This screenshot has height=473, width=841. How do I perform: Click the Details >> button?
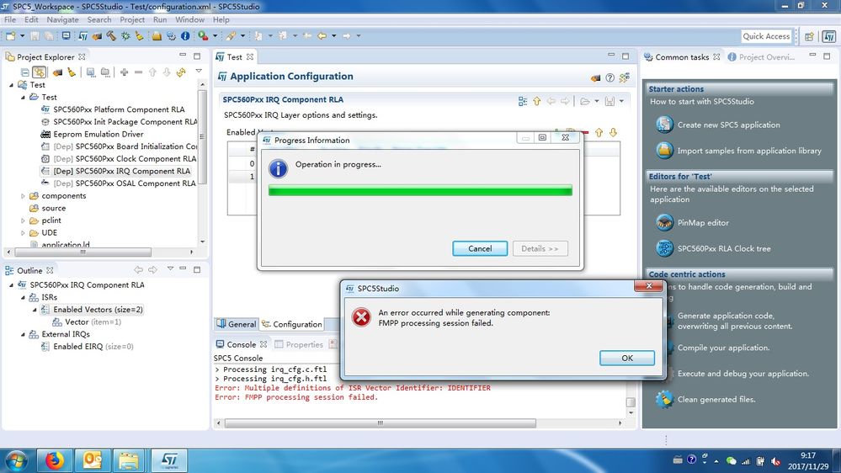coord(540,248)
